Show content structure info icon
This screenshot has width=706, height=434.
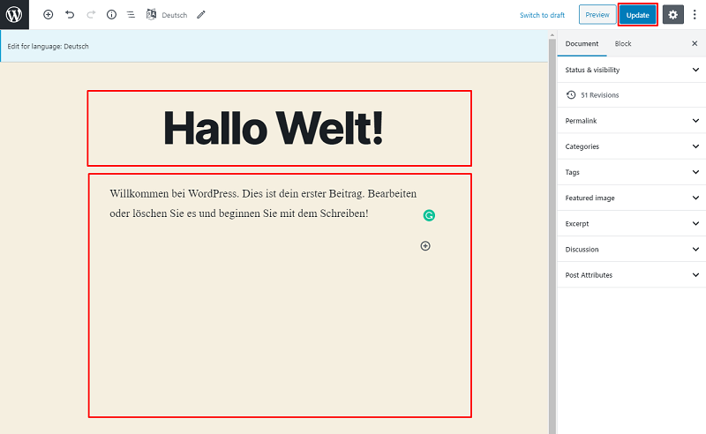111,15
